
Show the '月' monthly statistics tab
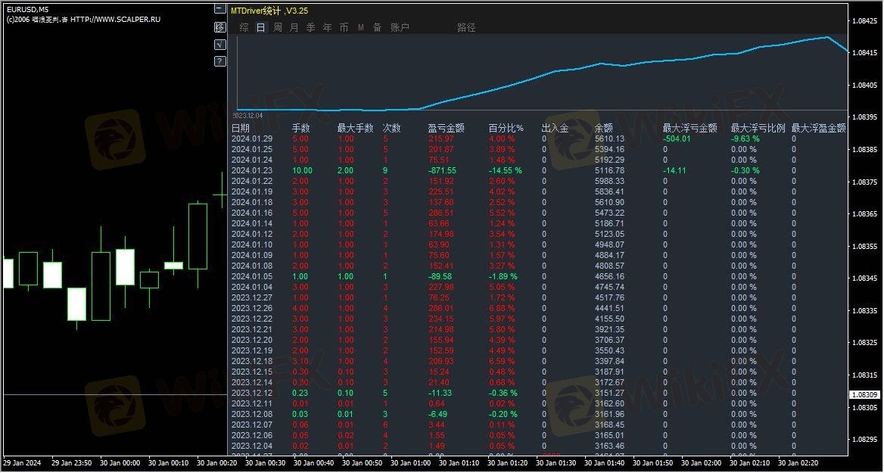(x=294, y=27)
